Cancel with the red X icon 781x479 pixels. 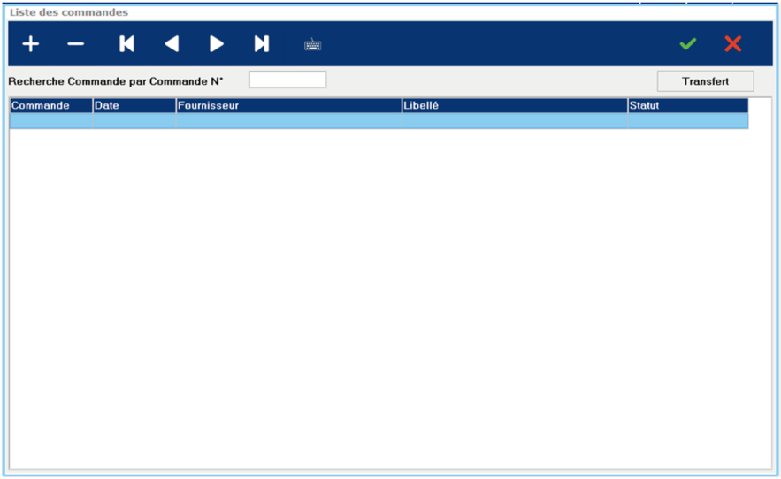coord(732,44)
